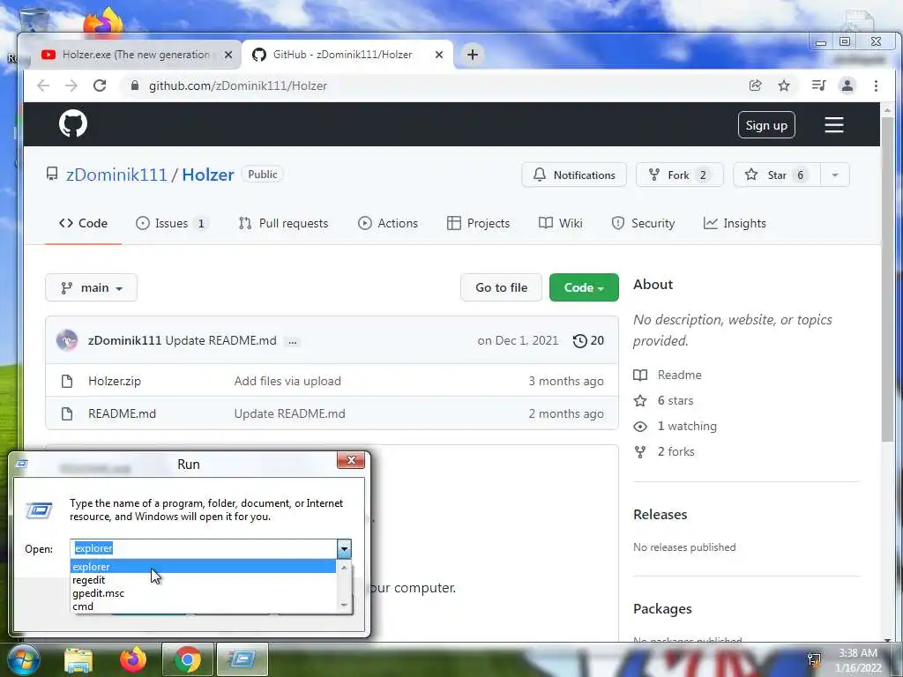Close the GitHub Holzer tab
This screenshot has width=903, height=677.
tap(439, 55)
